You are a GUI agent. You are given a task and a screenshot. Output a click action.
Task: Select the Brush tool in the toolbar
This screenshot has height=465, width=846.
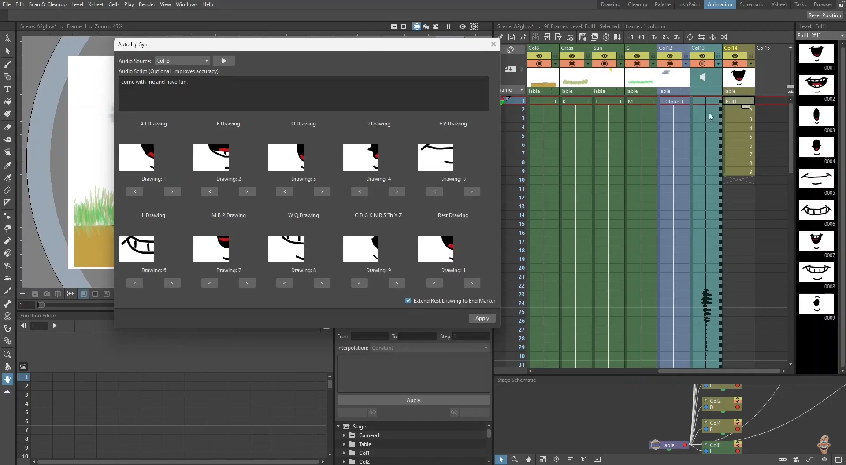click(x=7, y=64)
